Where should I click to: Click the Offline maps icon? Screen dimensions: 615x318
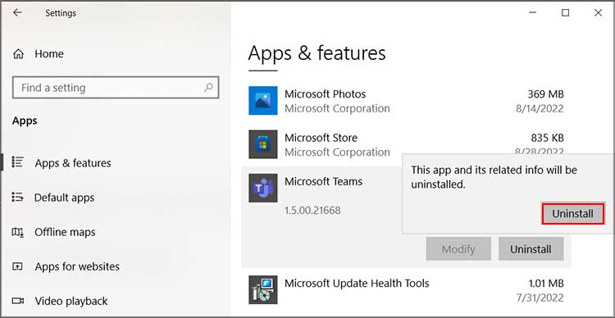coord(18,232)
